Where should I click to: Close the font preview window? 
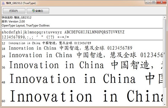pyautogui.click(x=162, y=2)
